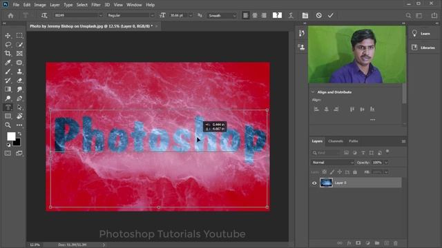Select the Hand tool
This screenshot has height=248, width=442.
pyautogui.click(x=19, y=116)
